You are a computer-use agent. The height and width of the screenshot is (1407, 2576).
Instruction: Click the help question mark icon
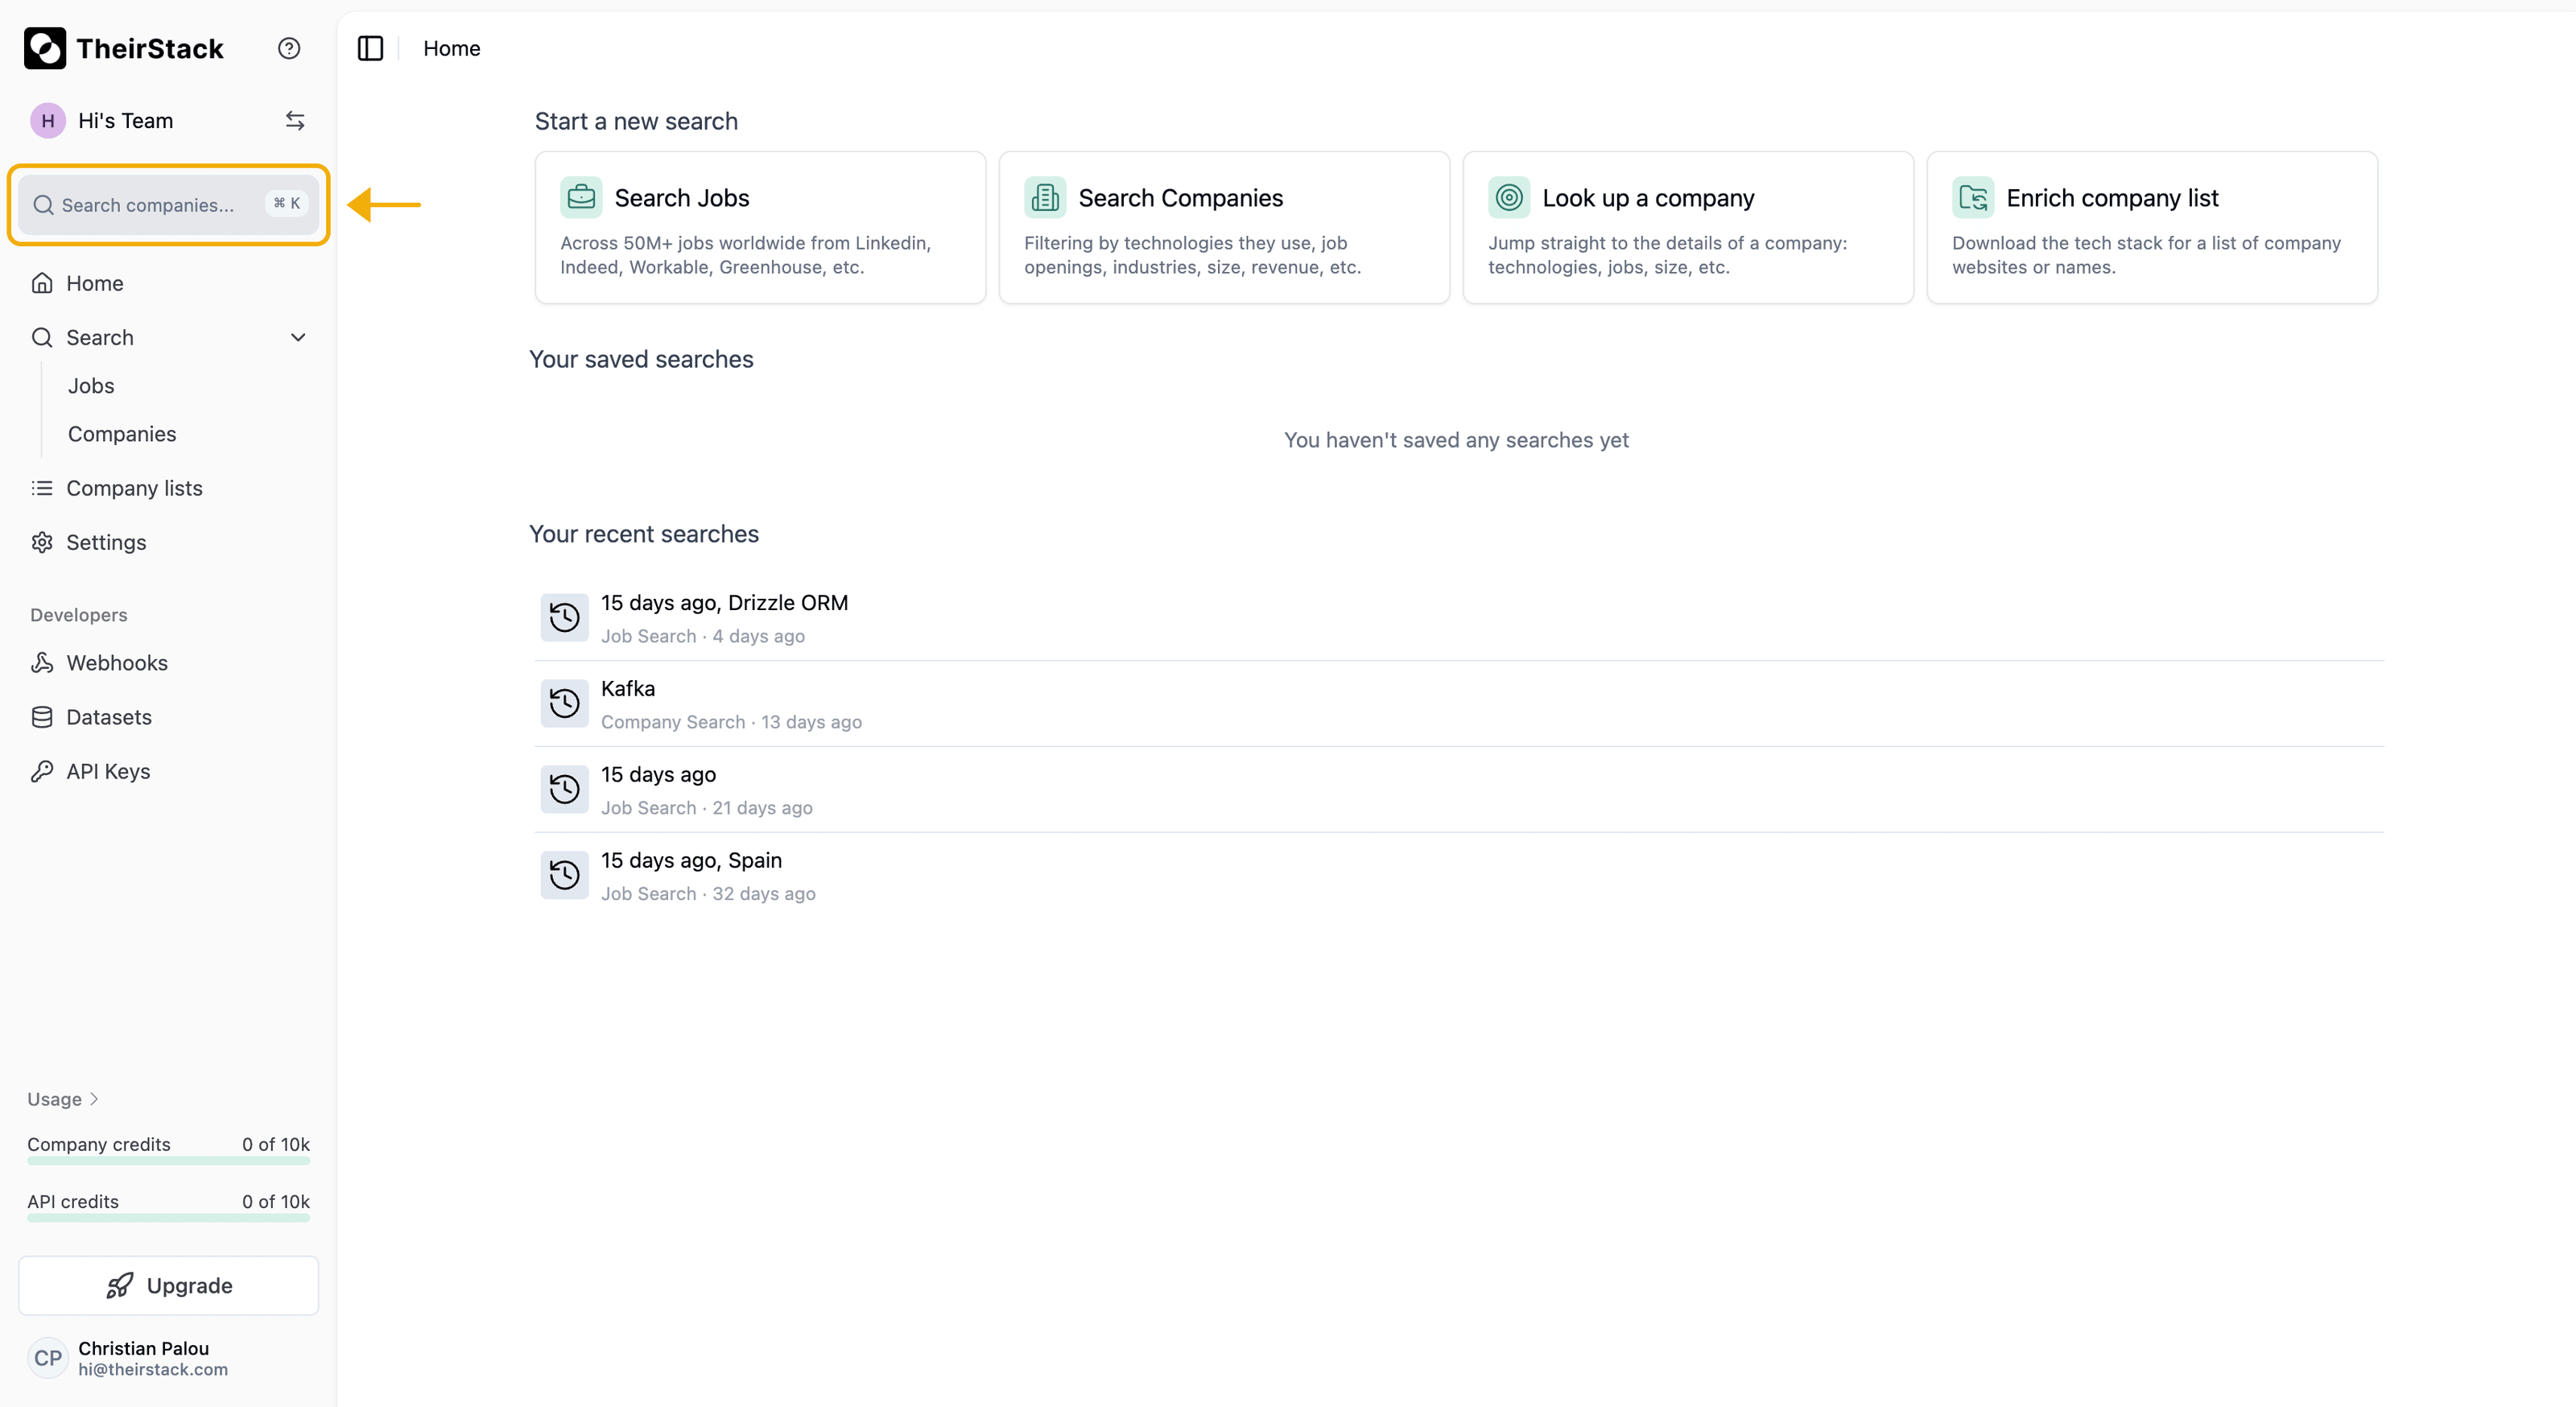(289, 48)
